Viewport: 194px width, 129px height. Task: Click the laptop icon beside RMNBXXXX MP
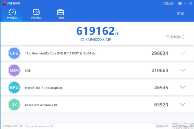(x=82, y=40)
